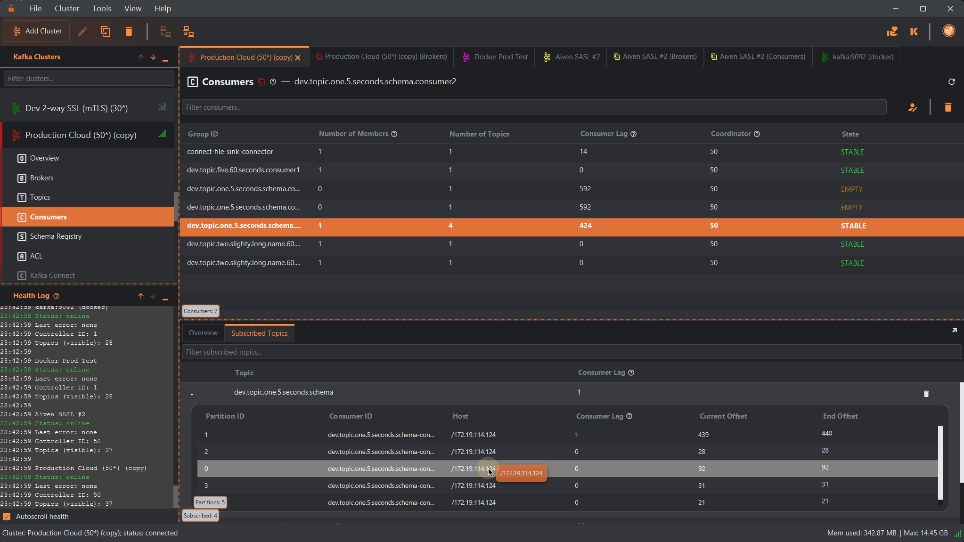Click trash icon for dev.topic.one.5.seconds.schema topic row
964x542 pixels.
[926, 394]
